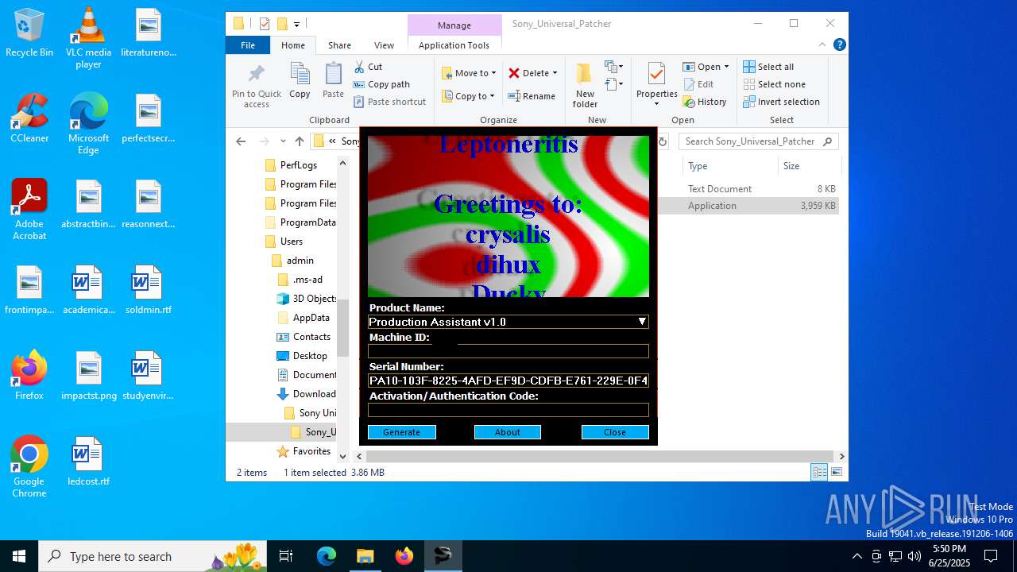Click the horizontal scrollbar in Explorer

pos(600,457)
